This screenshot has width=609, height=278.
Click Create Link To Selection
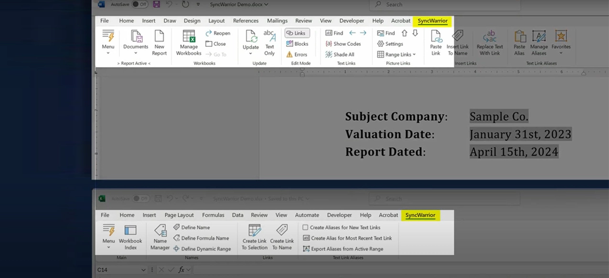coord(255,236)
